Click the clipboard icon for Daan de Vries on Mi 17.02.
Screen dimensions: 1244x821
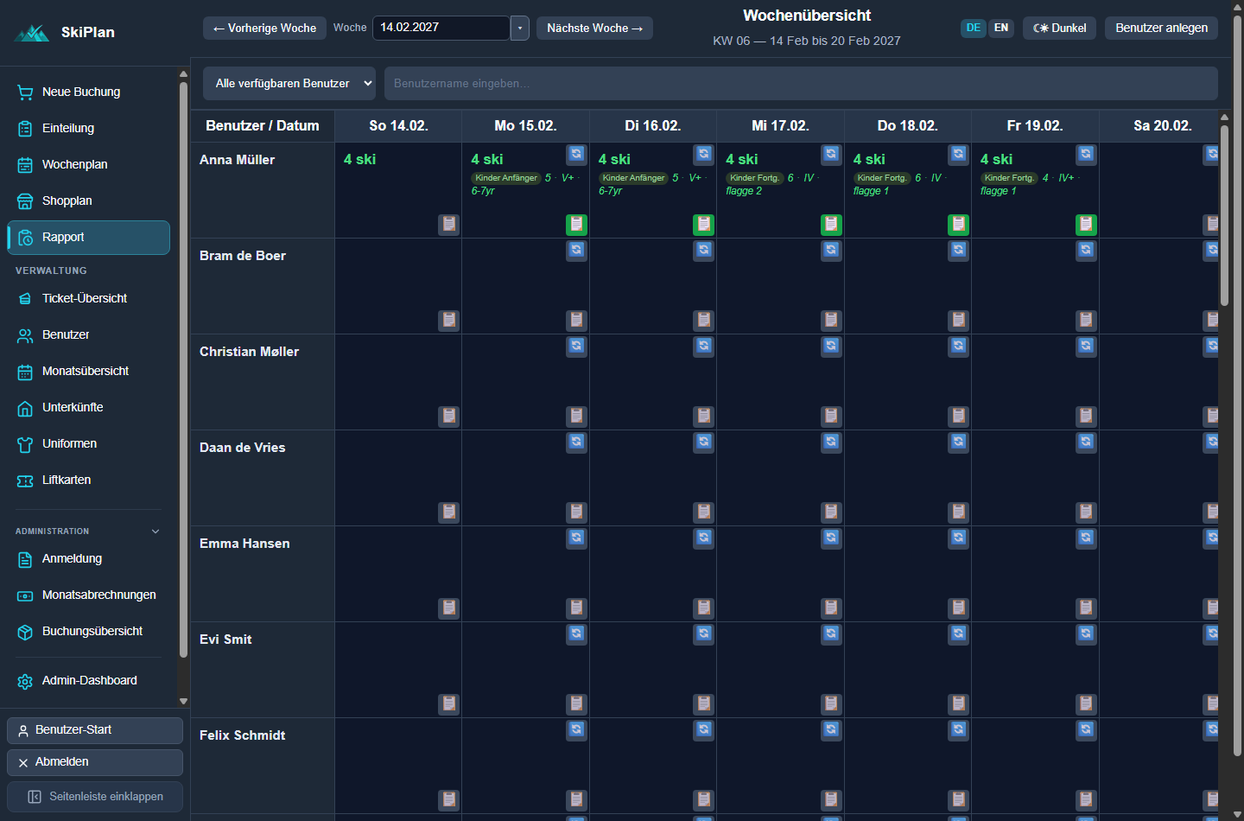tap(831, 512)
